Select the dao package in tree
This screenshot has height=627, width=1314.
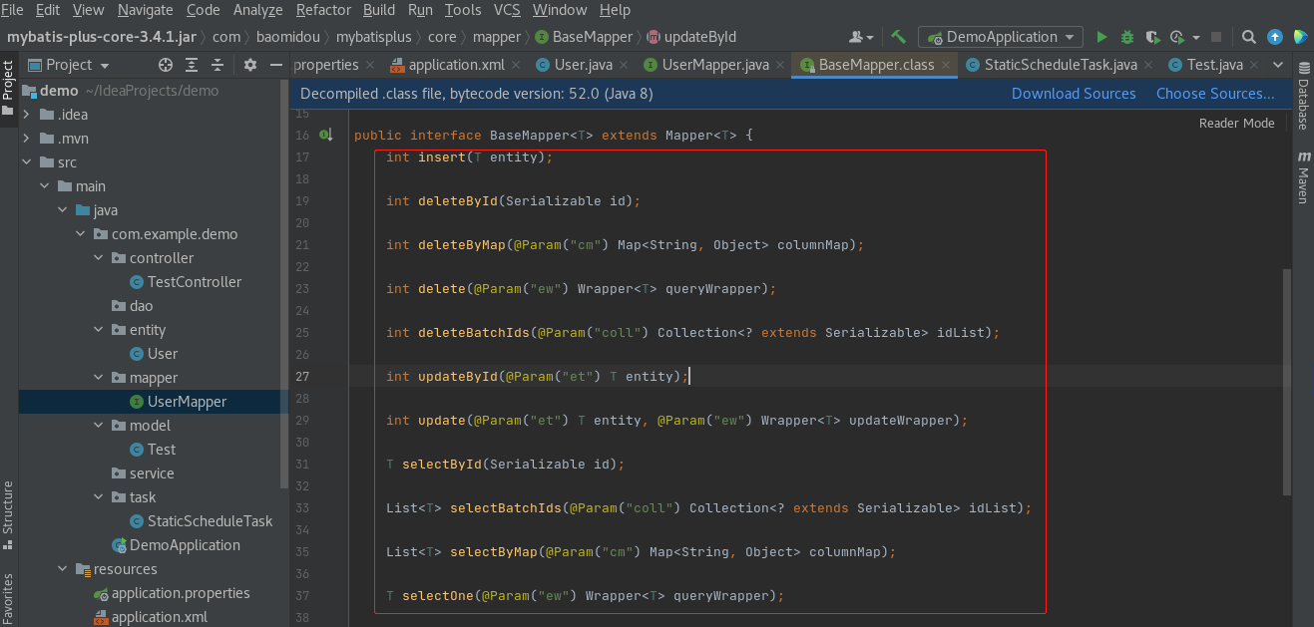point(141,306)
